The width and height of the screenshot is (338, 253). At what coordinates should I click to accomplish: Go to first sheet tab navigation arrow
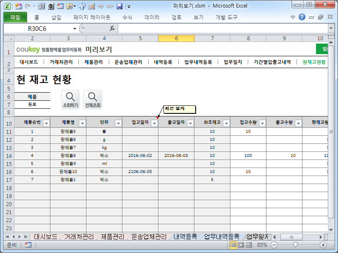(7, 237)
